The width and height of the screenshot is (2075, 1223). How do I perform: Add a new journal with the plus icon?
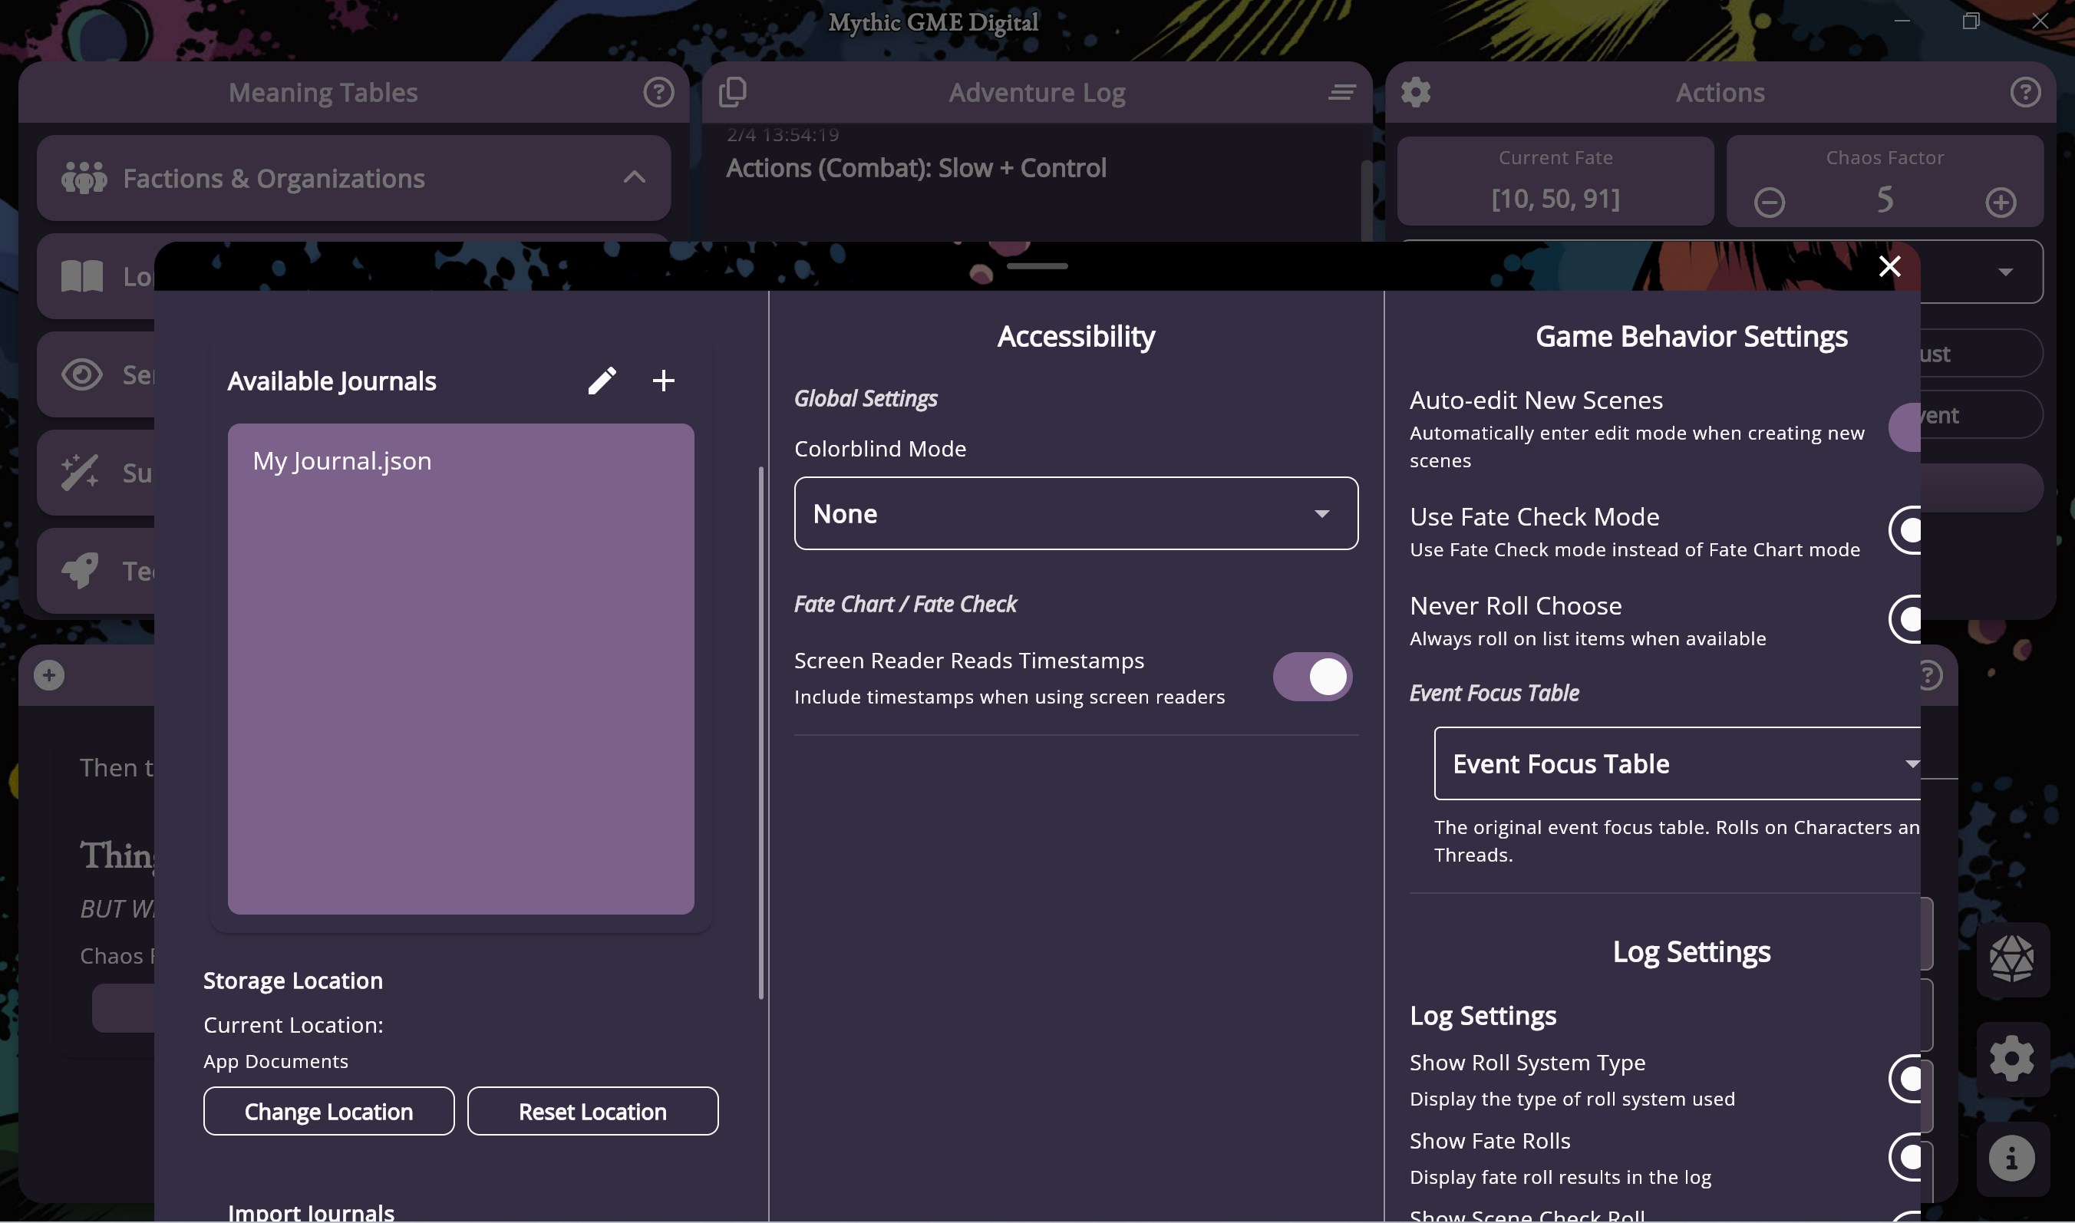click(x=663, y=380)
